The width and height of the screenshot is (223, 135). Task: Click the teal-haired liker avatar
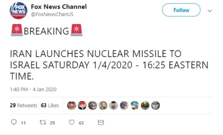tap(135, 105)
